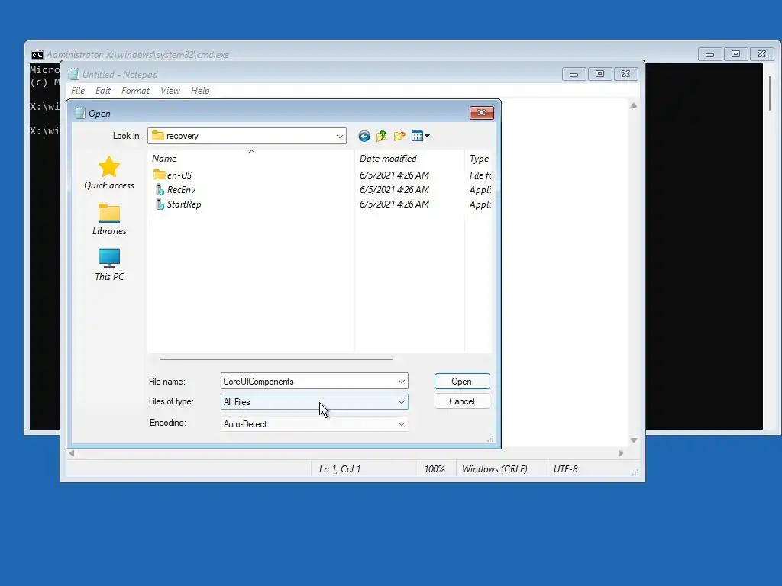
Task: Click the 'Ln 1, Col 1' status entry
Action: [340, 469]
